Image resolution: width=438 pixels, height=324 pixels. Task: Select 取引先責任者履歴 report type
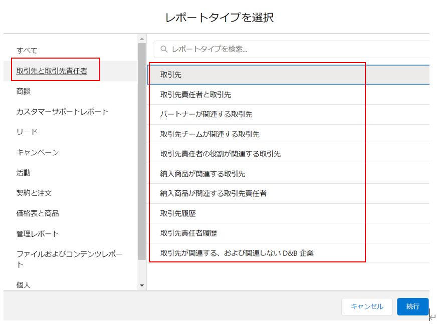pos(288,233)
